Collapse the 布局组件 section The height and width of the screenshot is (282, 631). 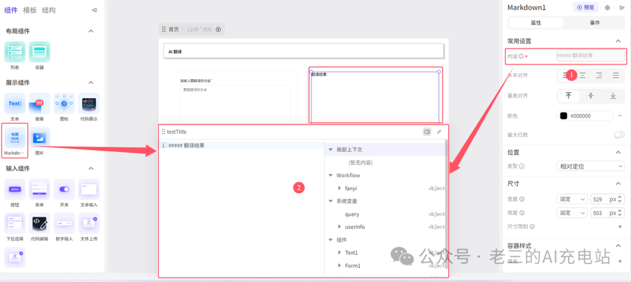[91, 31]
